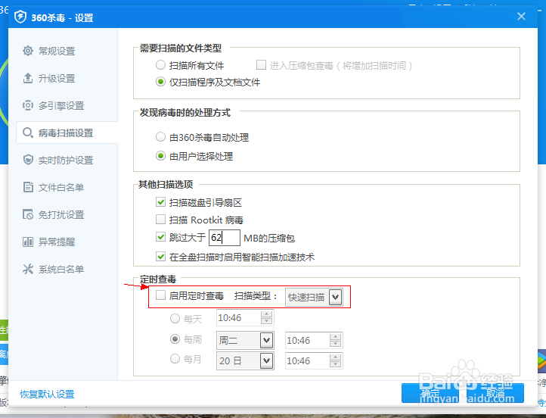The image size is (546, 418).
Task: Choose 由360杀毒自动处理 option
Action: point(160,137)
